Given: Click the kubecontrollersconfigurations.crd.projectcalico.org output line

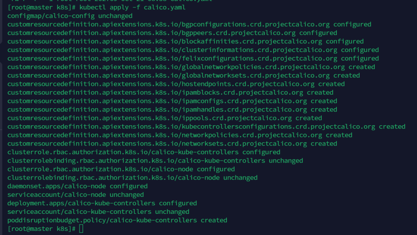Looking at the screenshot, I should point(206,127).
